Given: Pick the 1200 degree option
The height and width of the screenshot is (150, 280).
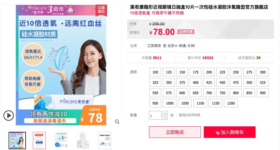Looking at the screenshot, I should 231,103.
